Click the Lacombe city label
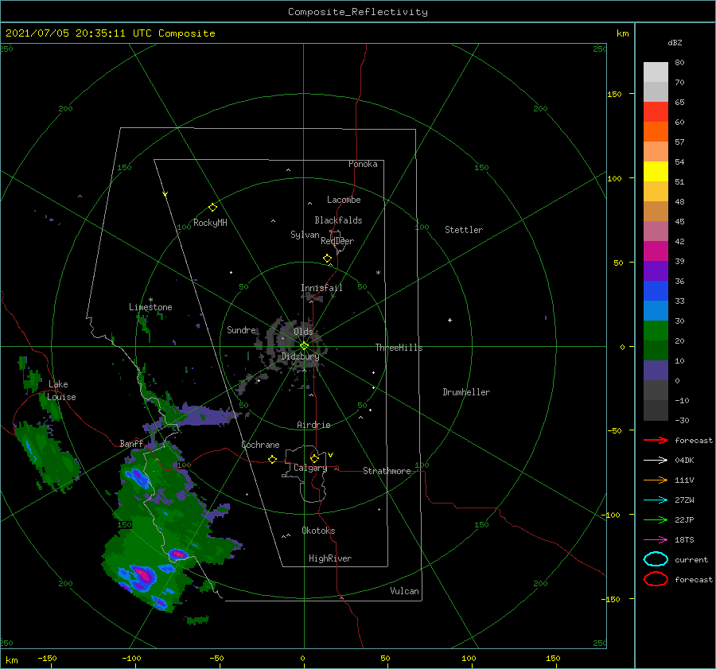This screenshot has height=669, width=716. tap(344, 200)
